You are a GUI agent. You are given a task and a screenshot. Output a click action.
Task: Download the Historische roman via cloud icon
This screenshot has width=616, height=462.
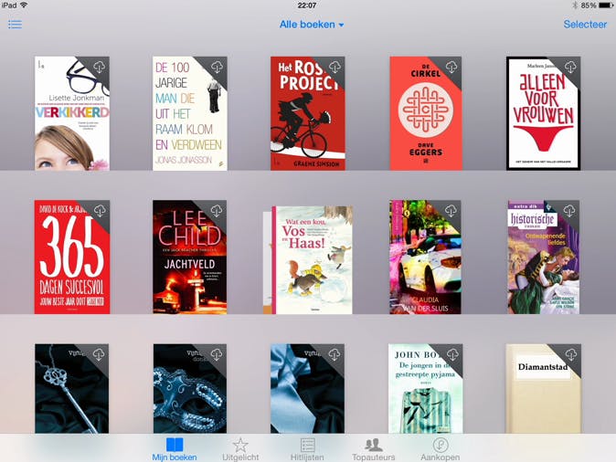click(569, 211)
